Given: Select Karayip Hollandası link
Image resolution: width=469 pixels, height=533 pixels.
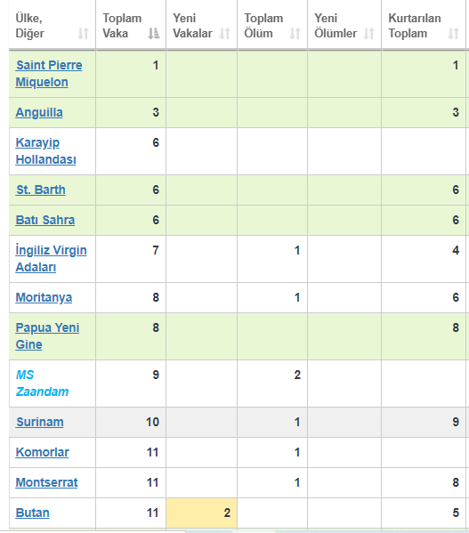Looking at the screenshot, I should 46,151.
